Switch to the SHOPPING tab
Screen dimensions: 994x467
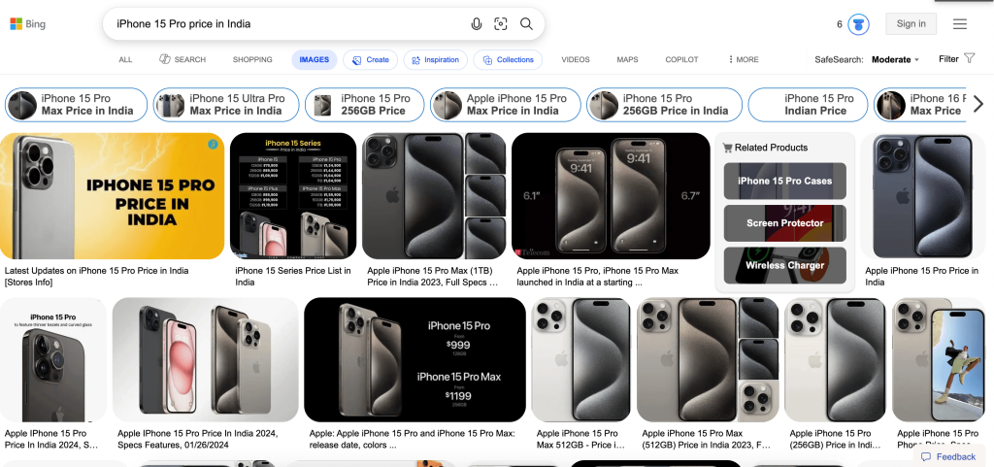point(252,59)
